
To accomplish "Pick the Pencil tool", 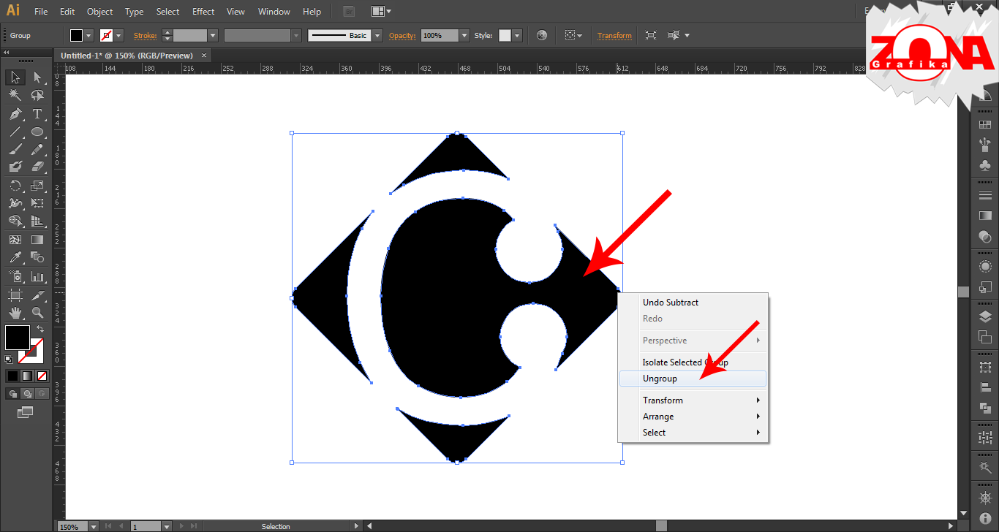I will [x=37, y=149].
